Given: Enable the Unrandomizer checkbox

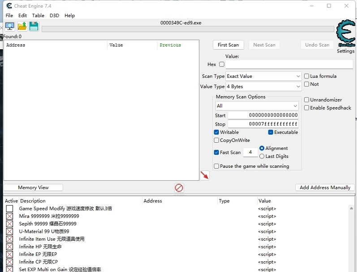Looking at the screenshot, I should tap(307, 100).
